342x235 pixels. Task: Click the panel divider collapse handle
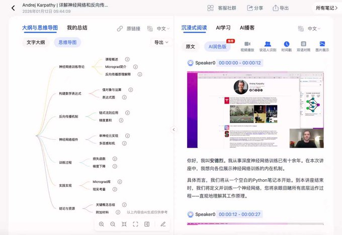tap(174, 130)
